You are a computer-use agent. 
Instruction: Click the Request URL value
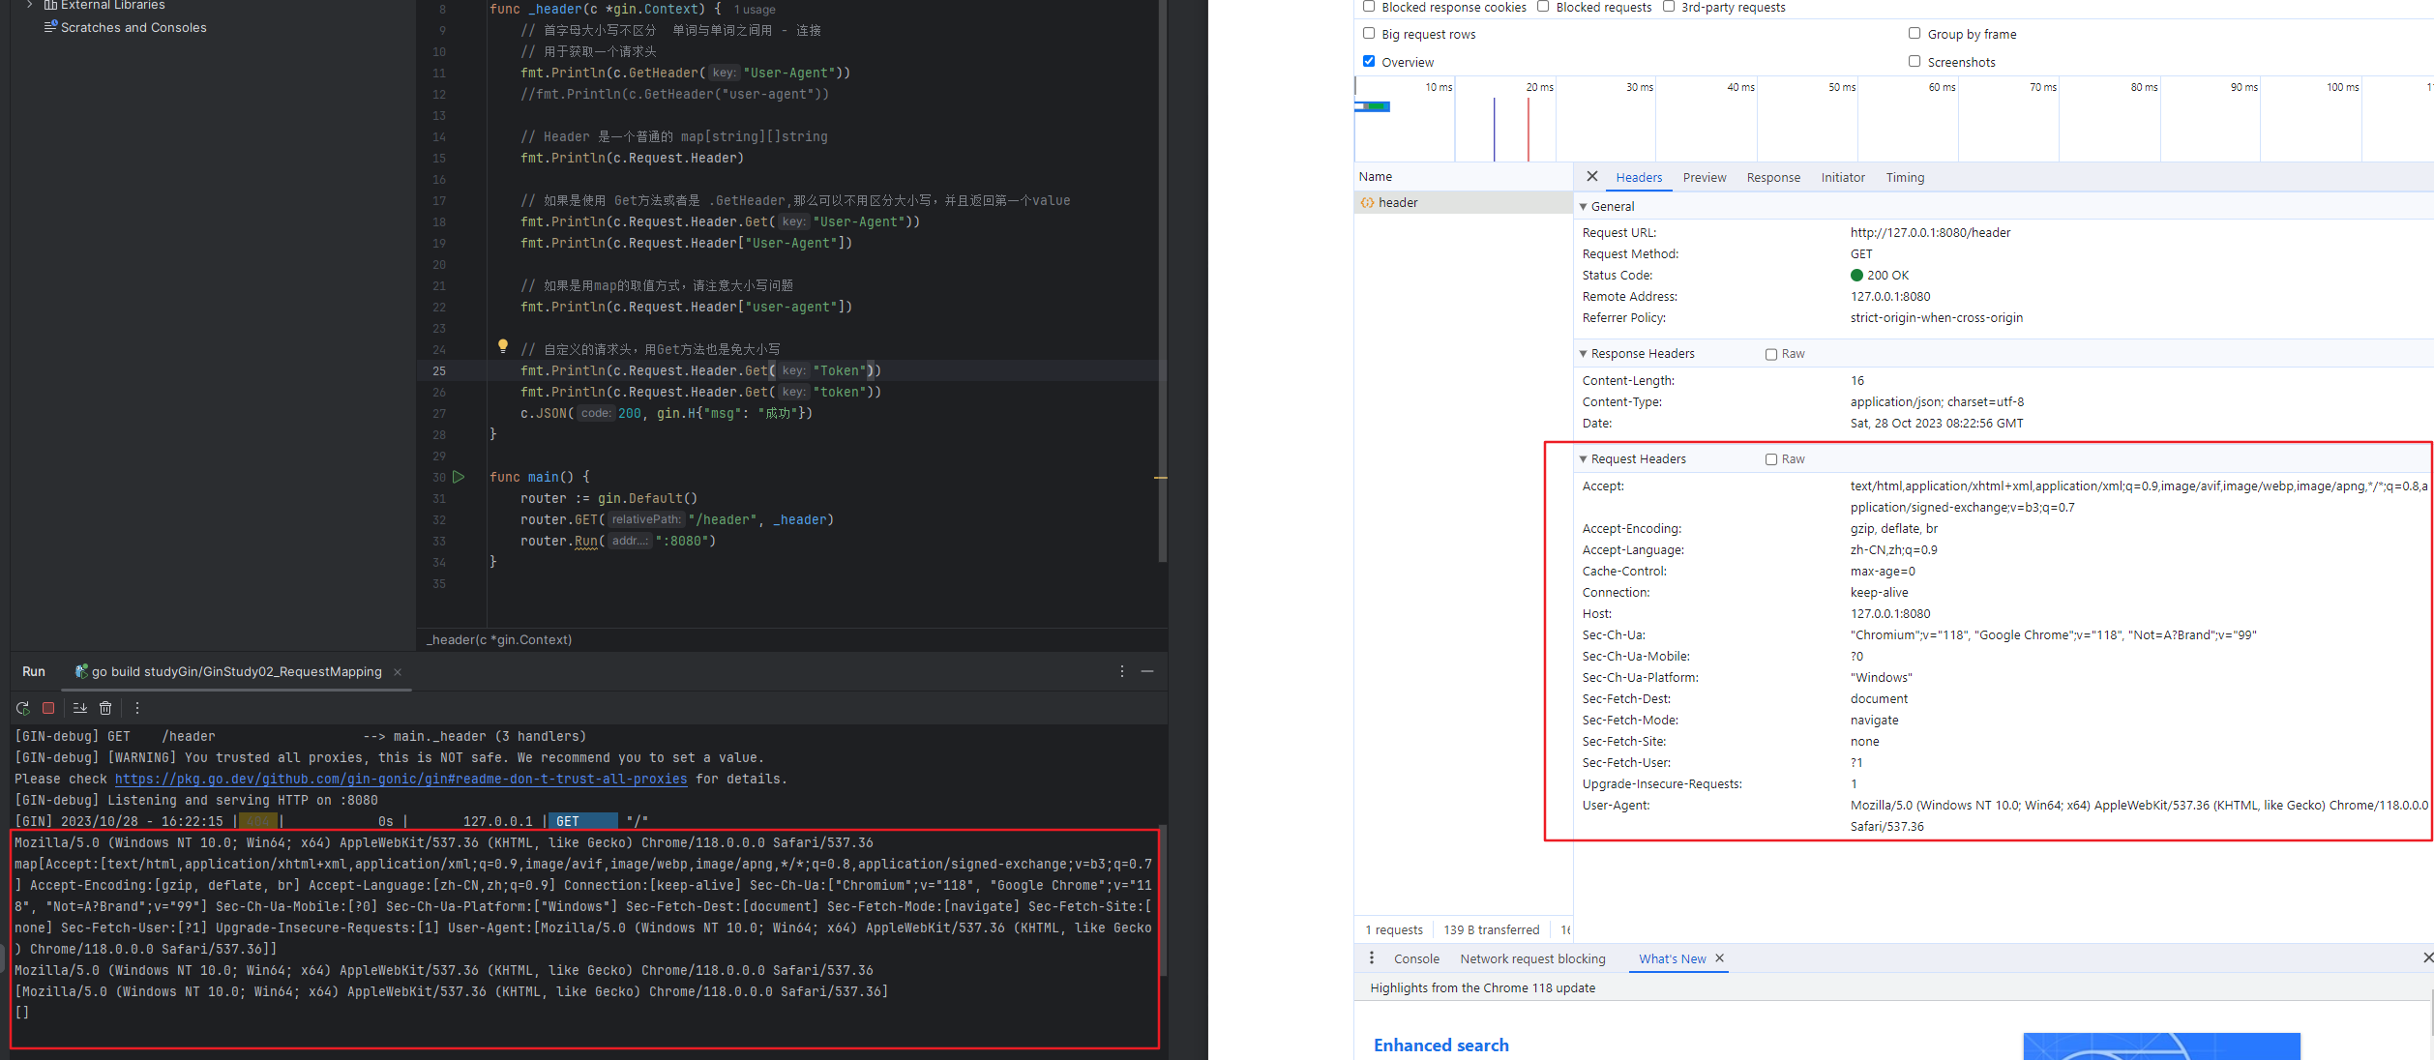click(x=1930, y=233)
